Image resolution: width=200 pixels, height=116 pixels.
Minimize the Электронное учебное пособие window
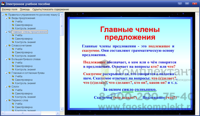click(x=180, y=3)
